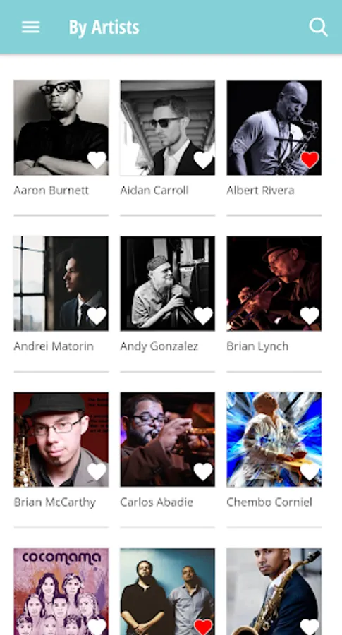Open the hamburger navigation menu
The height and width of the screenshot is (635, 342).
click(31, 27)
